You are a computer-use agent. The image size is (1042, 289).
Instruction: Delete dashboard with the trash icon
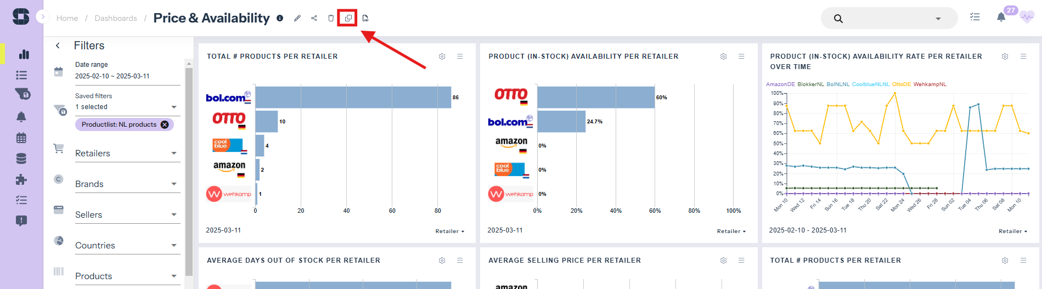coord(331,18)
